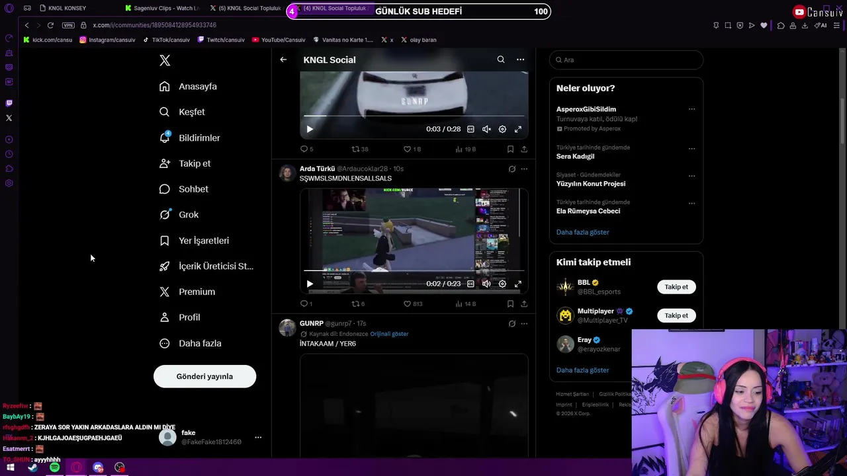Screen dimensions: 847x476
Task: Open Steam from taskbar
Action: (x=32, y=467)
